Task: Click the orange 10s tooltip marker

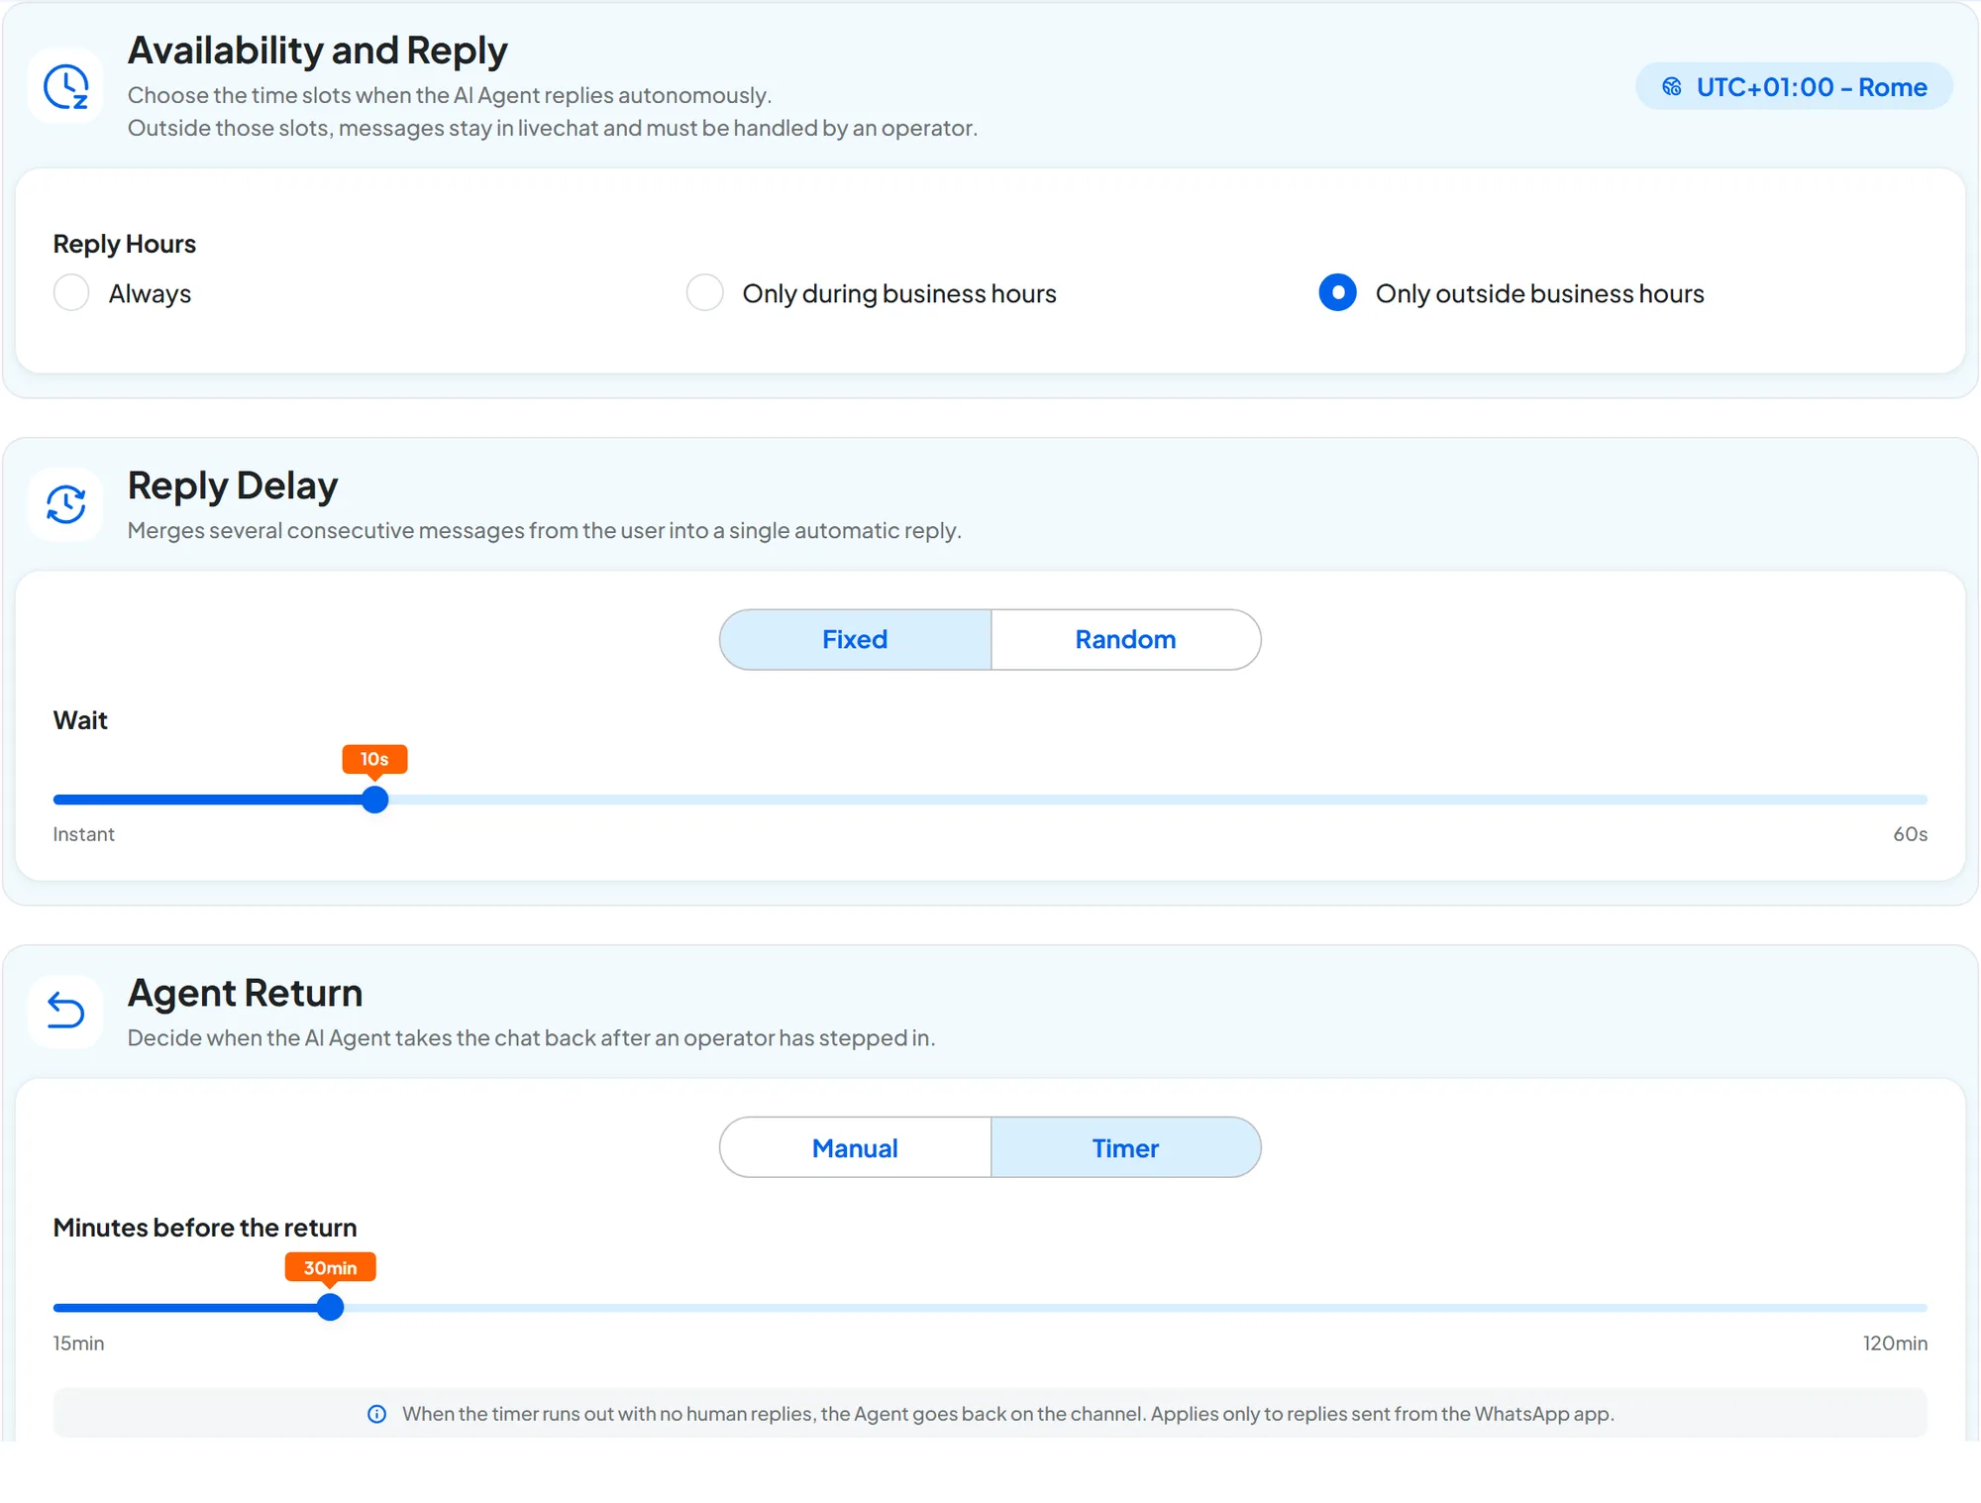Action: pyautogui.click(x=374, y=760)
